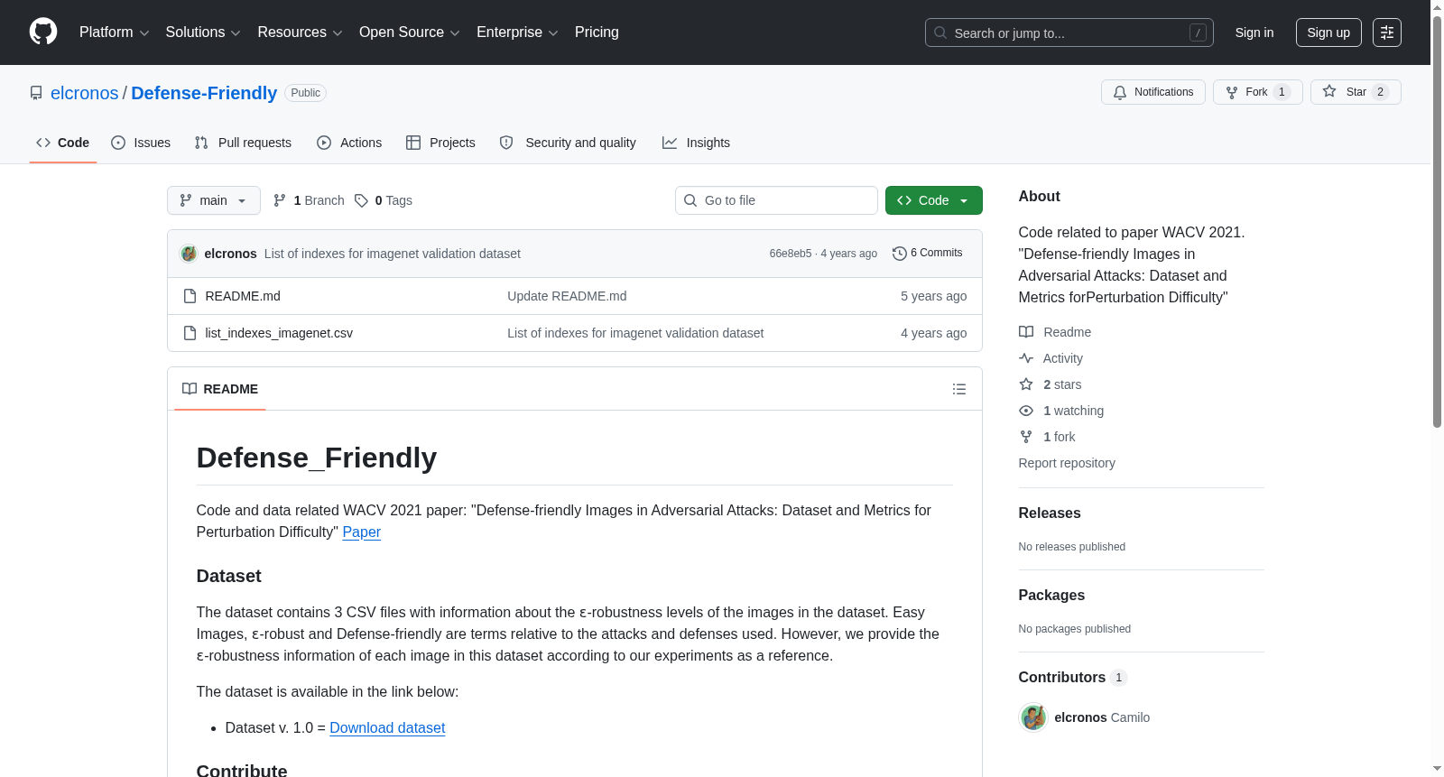Open the green Code dropdown button
The image size is (1444, 777).
934,200
